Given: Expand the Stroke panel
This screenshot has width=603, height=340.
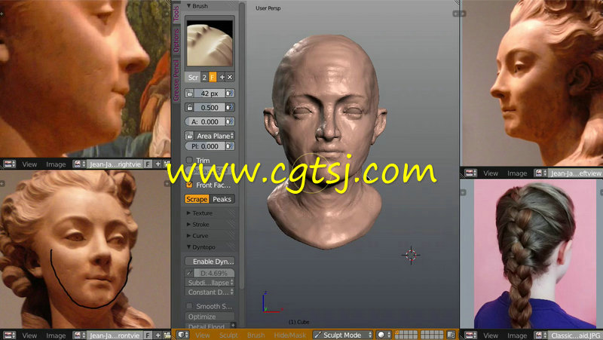Looking at the screenshot, I should pos(189,224).
